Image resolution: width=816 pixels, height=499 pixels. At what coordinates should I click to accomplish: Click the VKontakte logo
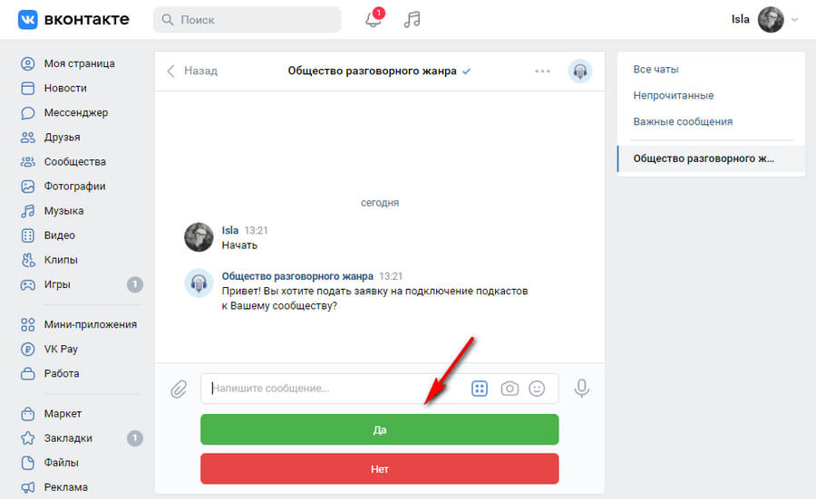(x=73, y=19)
